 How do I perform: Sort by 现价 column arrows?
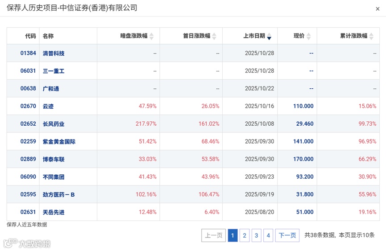(308, 36)
